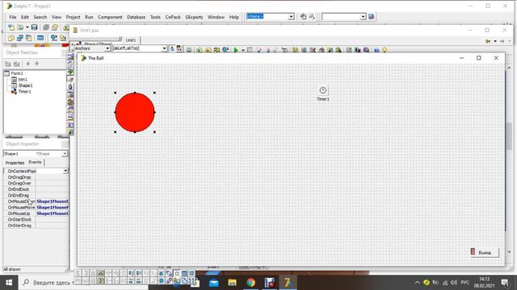Select the btn1 node in Object TreeView
Image resolution: width=517 pixels, height=290 pixels.
(23, 80)
